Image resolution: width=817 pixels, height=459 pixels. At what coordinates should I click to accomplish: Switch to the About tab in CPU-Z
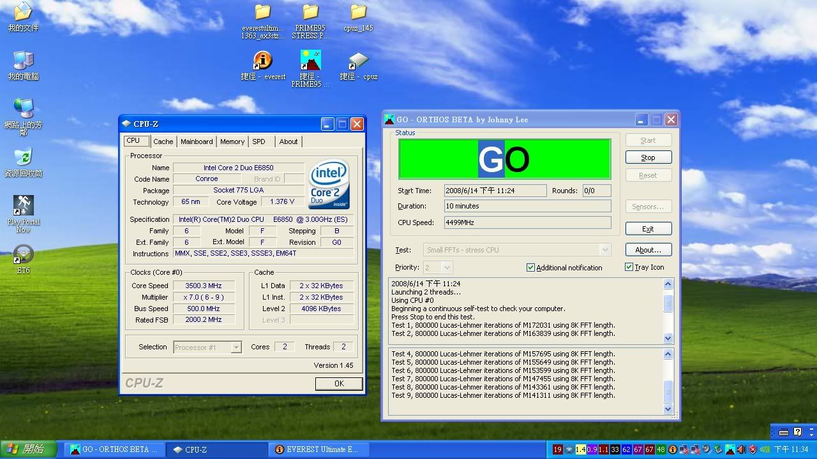[289, 142]
